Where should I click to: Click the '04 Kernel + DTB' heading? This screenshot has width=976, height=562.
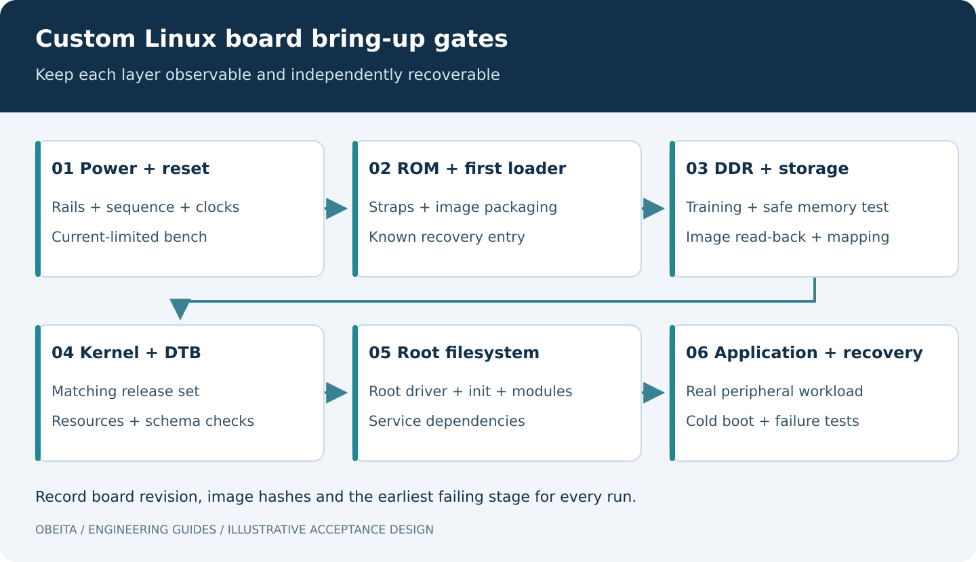point(126,353)
